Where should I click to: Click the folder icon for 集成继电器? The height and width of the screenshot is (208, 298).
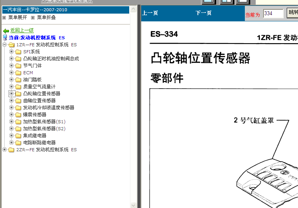click(x=18, y=136)
